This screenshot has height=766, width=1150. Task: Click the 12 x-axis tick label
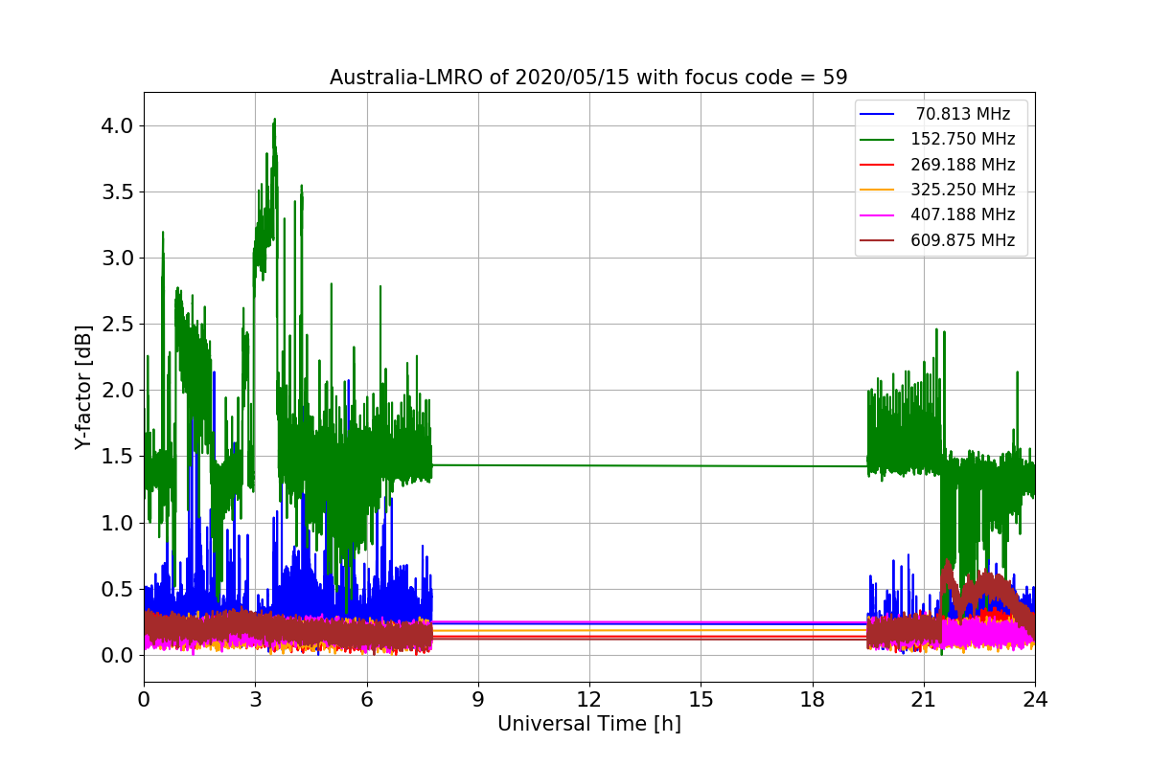coord(589,699)
